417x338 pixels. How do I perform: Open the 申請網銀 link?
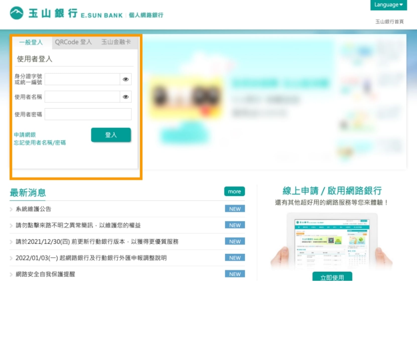pyautogui.click(x=25, y=135)
